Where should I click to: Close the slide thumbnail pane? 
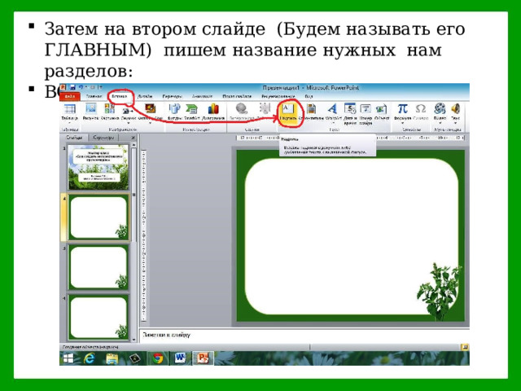coord(134,138)
